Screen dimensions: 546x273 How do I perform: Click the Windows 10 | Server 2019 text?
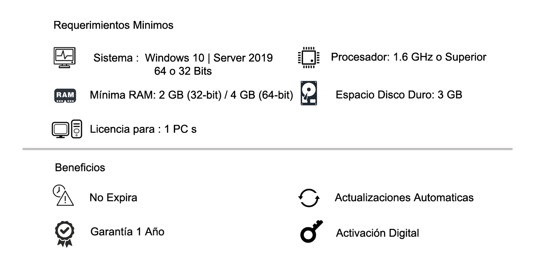[x=209, y=58]
